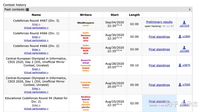203x112 pixels.
Task: Open atoiz's profile in Round #666 Div. 1 row
Action: pos(86,41)
